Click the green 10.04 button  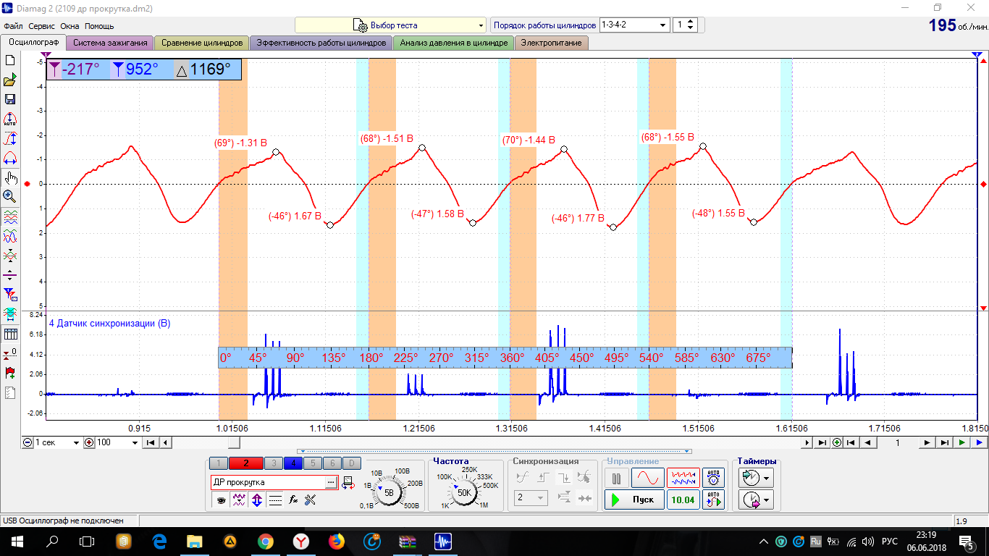pos(683,500)
